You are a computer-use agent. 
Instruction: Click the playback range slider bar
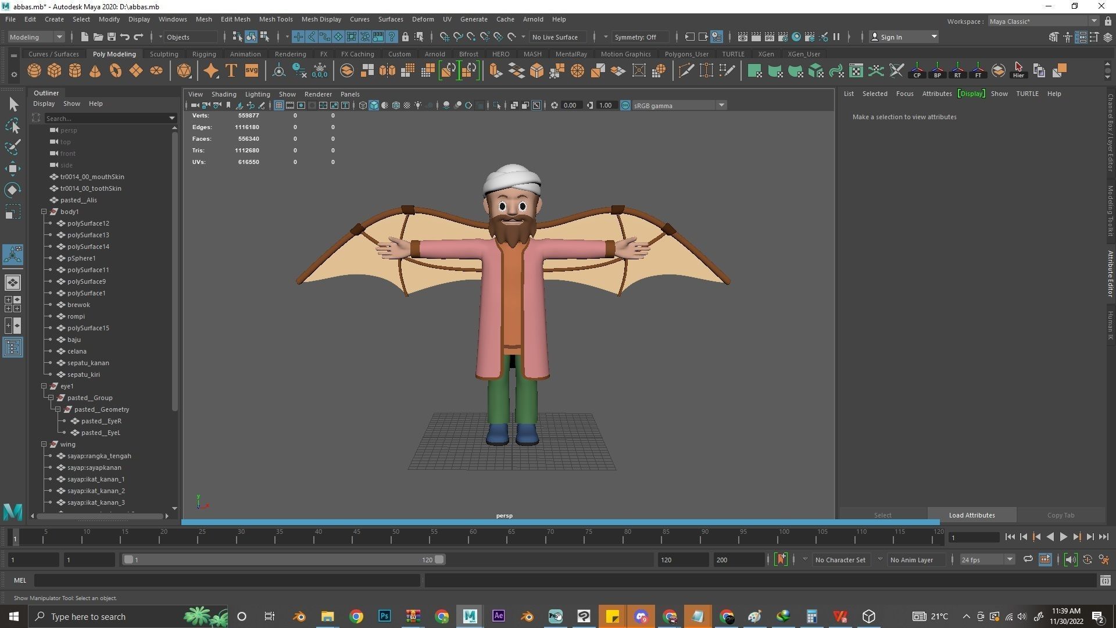click(284, 559)
